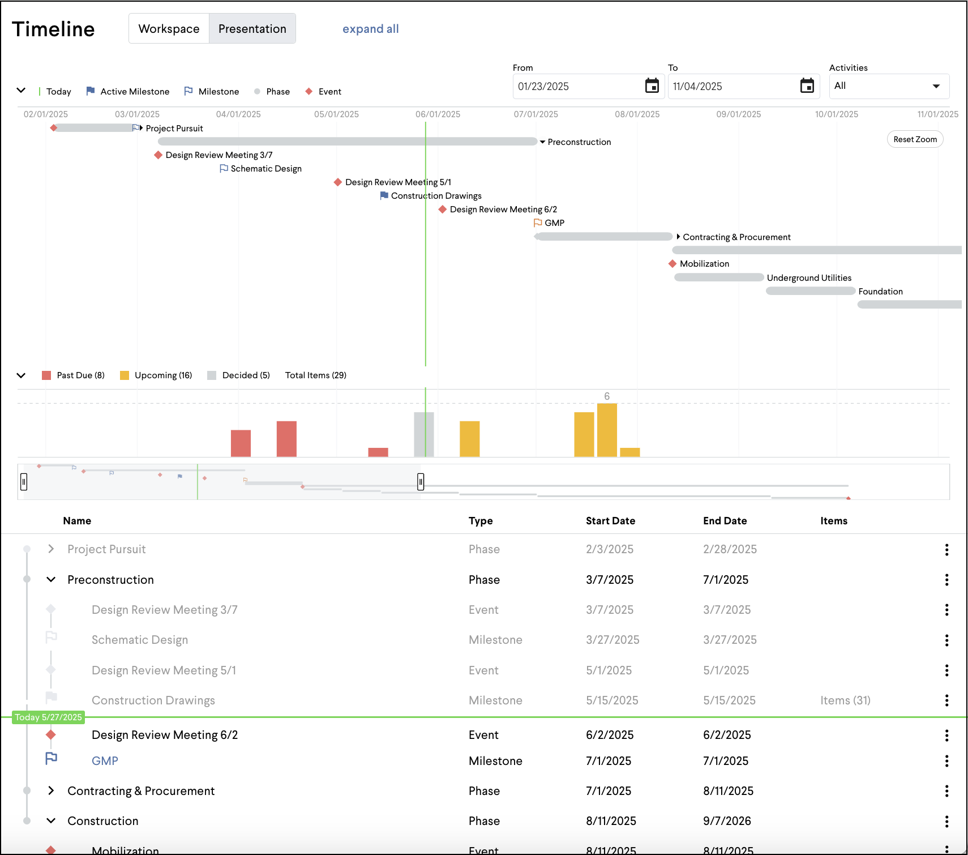Open the To date calendar picker
This screenshot has width=968, height=855.
point(808,86)
